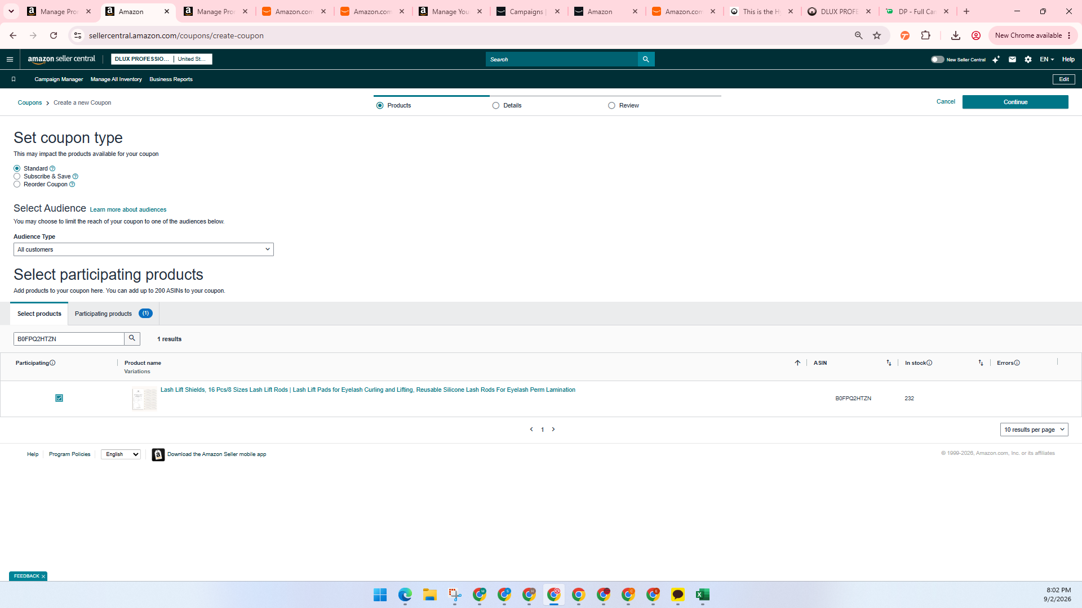Viewport: 1082px width, 608px height.
Task: Open Business Reports menu item
Action: (171, 79)
